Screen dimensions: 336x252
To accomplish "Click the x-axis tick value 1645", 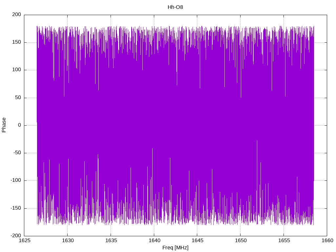I will [197, 241].
